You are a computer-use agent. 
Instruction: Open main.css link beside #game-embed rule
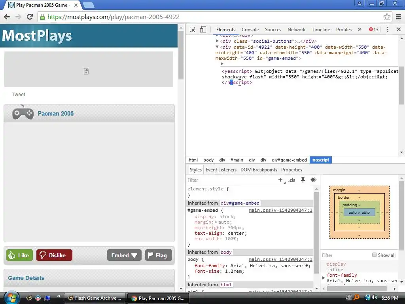(x=280, y=210)
